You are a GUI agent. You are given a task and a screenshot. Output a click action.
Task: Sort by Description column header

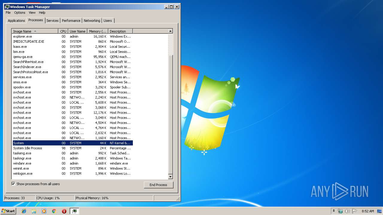pos(120,31)
